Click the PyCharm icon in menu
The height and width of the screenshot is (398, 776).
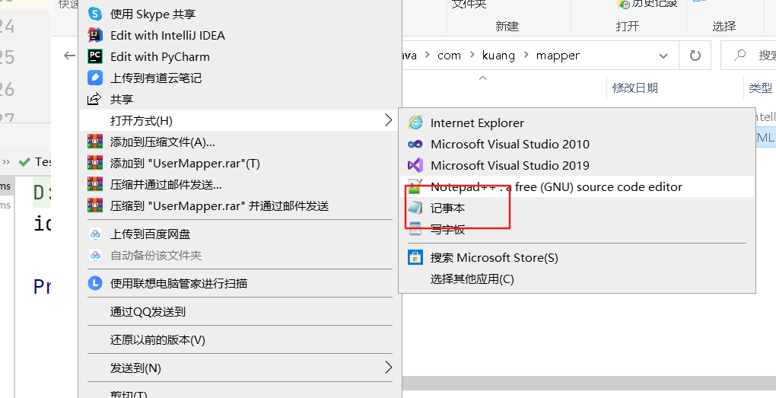[95, 56]
